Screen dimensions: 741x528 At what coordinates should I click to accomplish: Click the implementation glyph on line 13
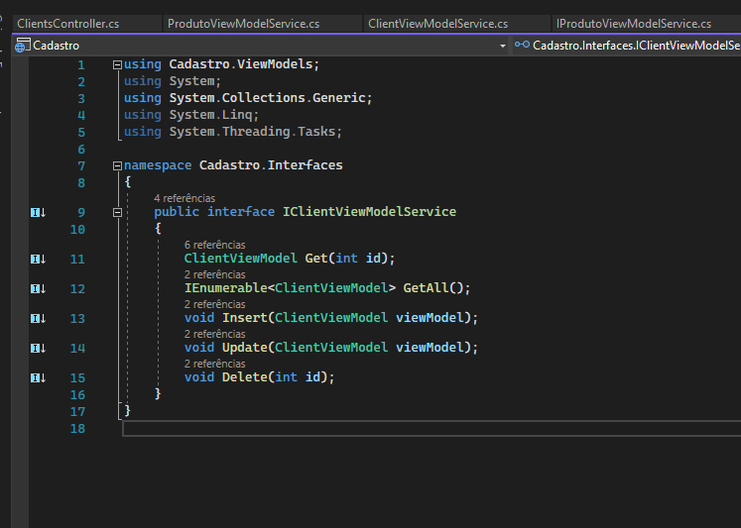(x=39, y=319)
